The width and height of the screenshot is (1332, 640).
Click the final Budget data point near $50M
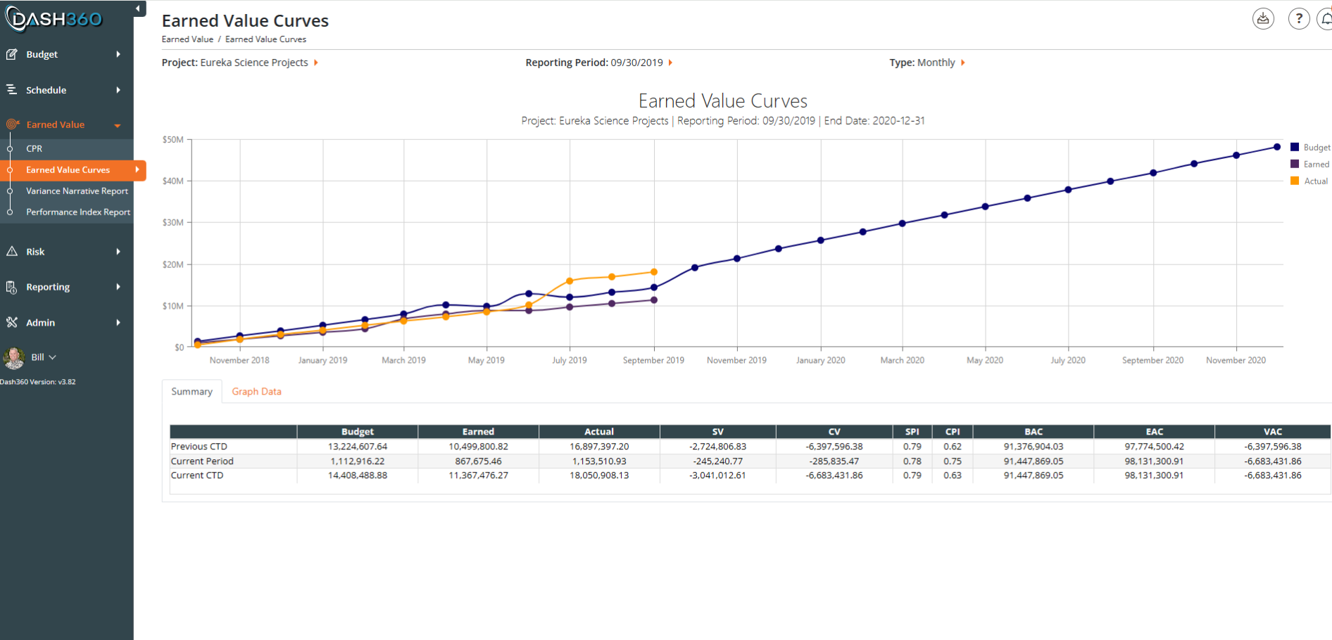1277,147
